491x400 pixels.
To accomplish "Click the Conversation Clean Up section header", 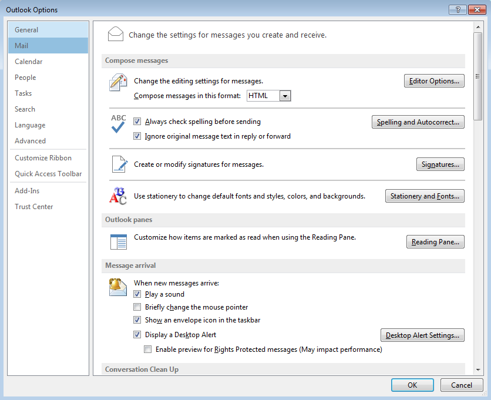I will pyautogui.click(x=283, y=369).
